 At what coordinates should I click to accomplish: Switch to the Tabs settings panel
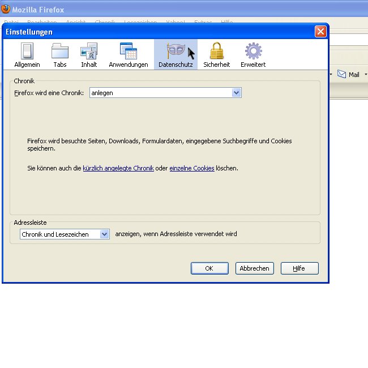tap(60, 55)
